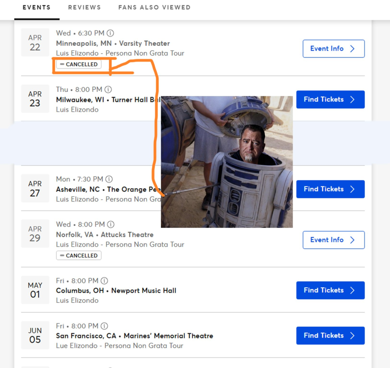This screenshot has height=368, width=390.
Task: Click chevron on Minneapolis Event Info button
Action: [x=352, y=49]
